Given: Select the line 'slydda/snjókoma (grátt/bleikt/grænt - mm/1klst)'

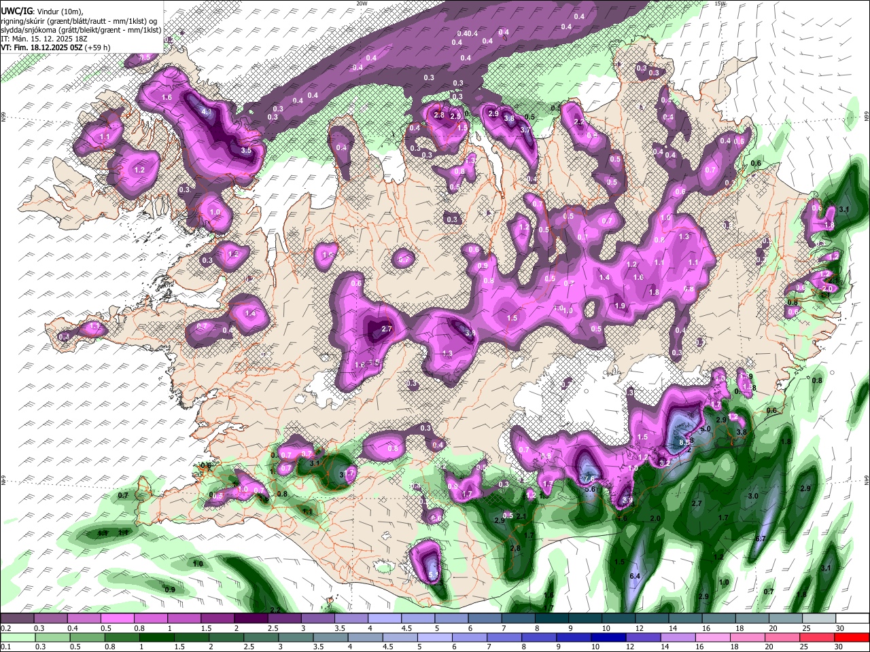Looking at the screenshot, I should click(x=81, y=30).
